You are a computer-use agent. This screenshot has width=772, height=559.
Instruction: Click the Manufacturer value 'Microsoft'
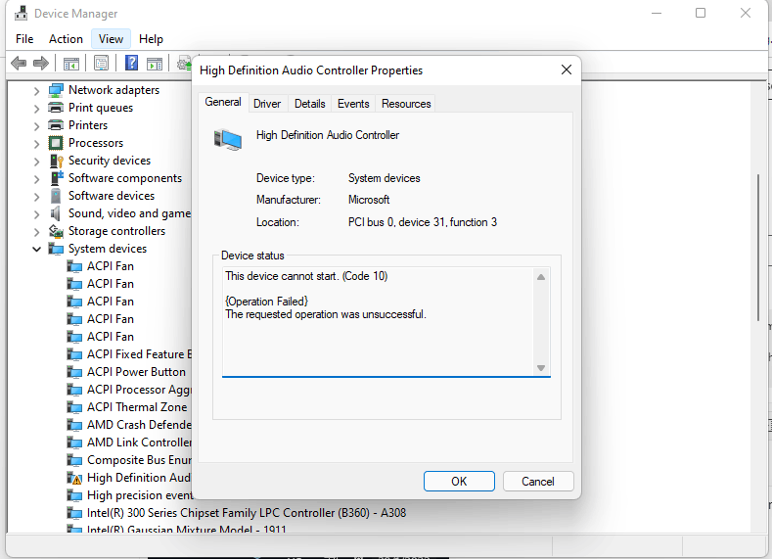(369, 200)
